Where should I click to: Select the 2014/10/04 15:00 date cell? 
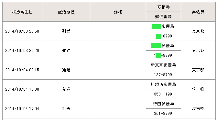click(23, 89)
